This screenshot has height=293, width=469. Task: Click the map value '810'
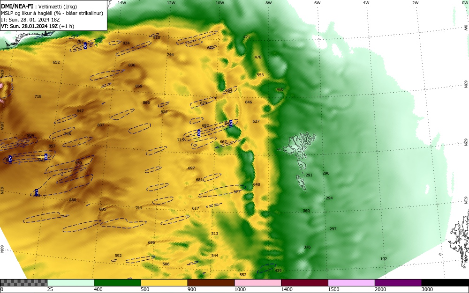[x=157, y=37]
